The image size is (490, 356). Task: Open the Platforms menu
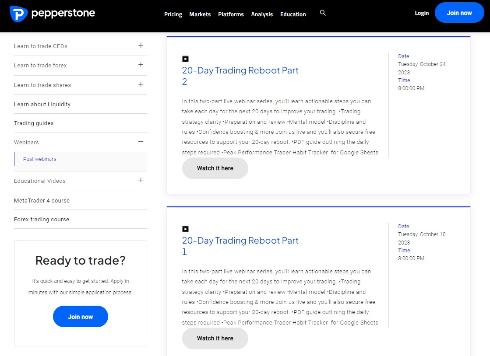pos(231,14)
